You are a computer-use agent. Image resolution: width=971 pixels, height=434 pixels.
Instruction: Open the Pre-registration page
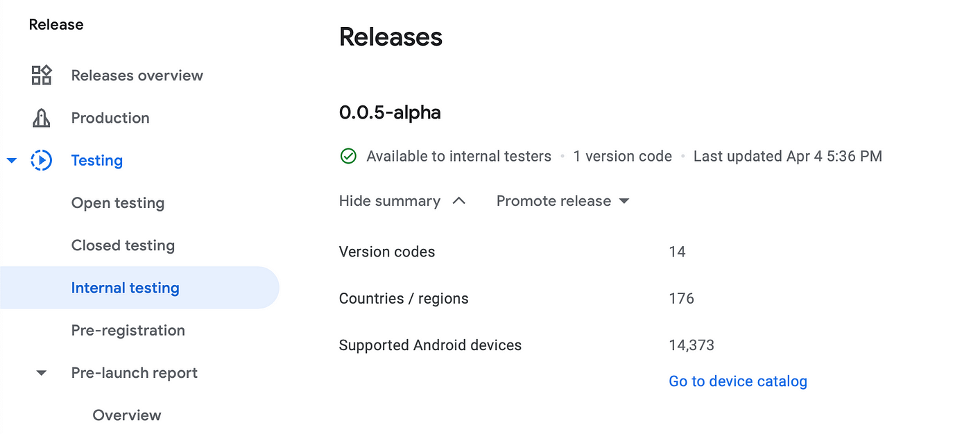[128, 330]
